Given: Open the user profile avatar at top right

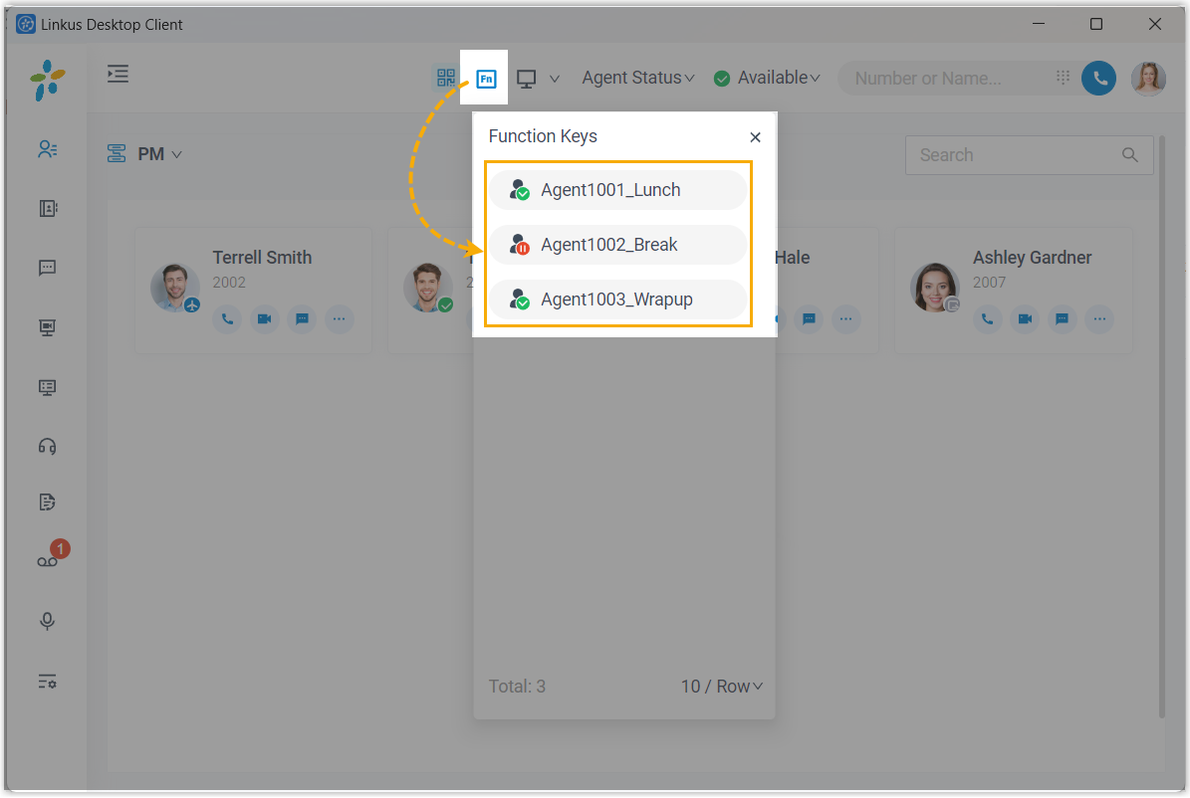Looking at the screenshot, I should click(1148, 78).
